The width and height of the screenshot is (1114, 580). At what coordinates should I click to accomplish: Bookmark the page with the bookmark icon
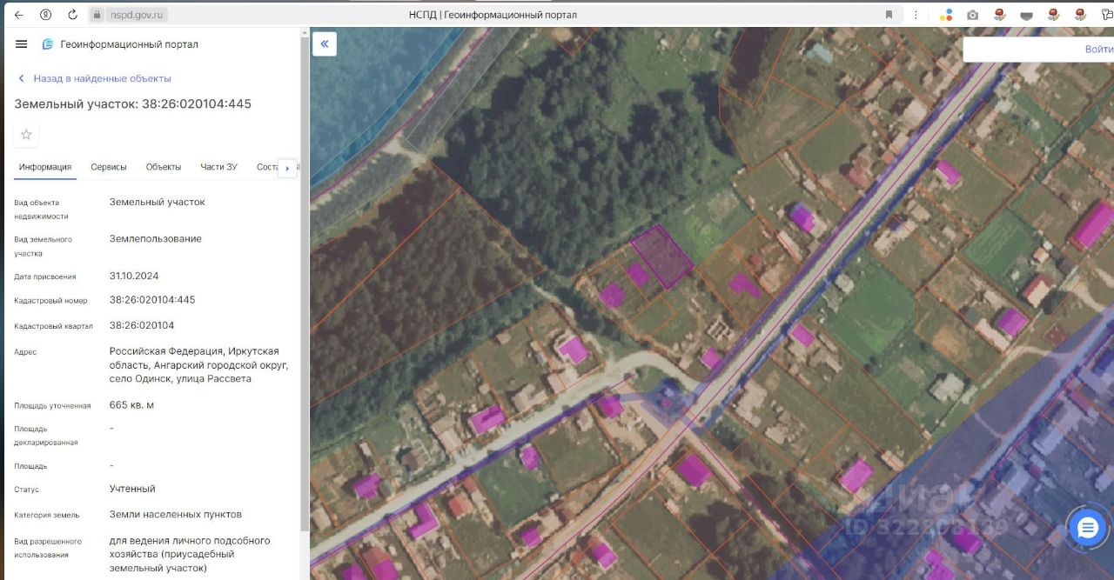(889, 15)
